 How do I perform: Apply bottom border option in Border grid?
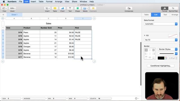tap(154, 57)
